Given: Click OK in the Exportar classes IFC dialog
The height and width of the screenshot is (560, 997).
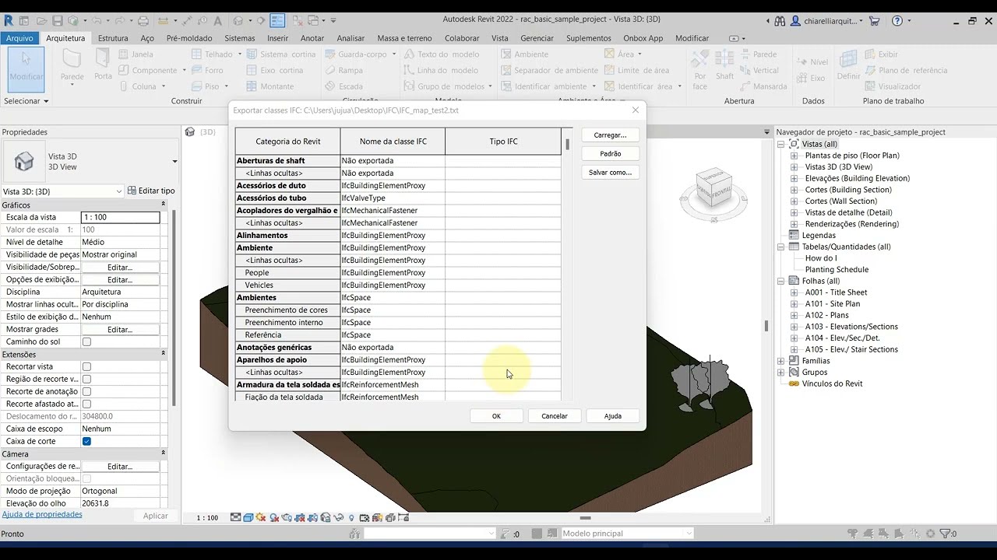Looking at the screenshot, I should [496, 416].
